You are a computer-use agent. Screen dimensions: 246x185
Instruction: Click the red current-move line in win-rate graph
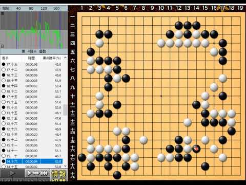coord(36,30)
